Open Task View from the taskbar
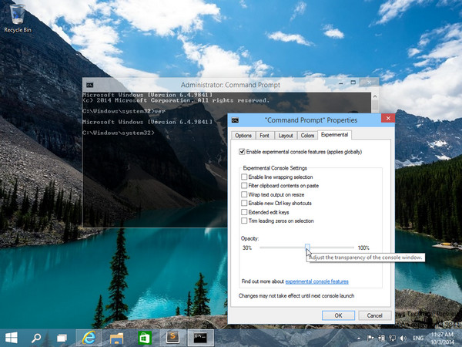 pos(62,337)
